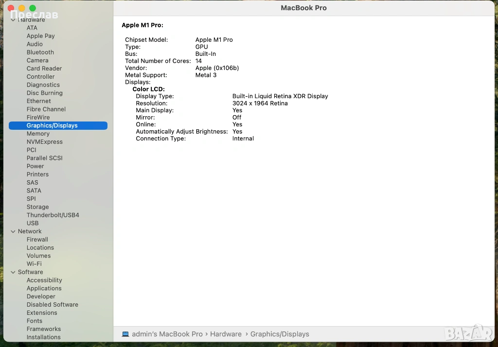Select Thunderbolt/USB4 in the sidebar
The width and height of the screenshot is (498, 347).
(x=53, y=215)
